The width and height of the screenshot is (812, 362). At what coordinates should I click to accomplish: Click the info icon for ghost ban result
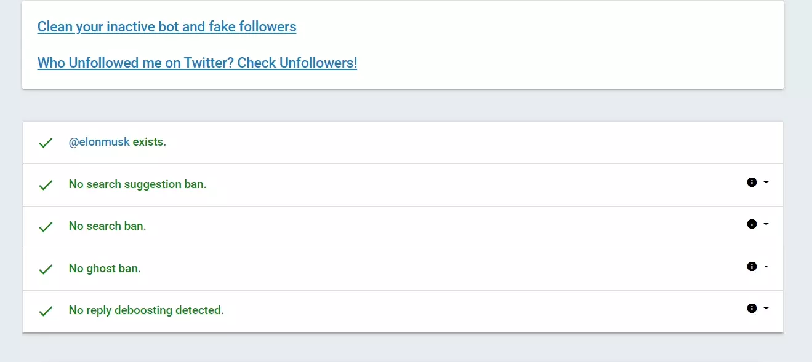coord(751,266)
